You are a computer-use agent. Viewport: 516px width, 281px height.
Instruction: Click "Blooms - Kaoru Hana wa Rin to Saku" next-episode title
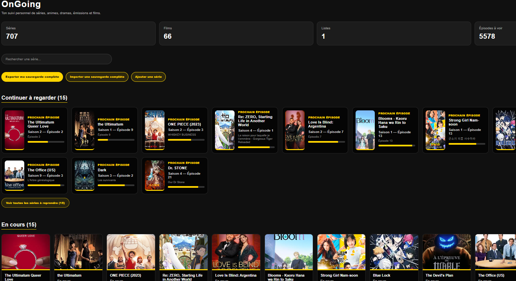[x=392, y=122]
